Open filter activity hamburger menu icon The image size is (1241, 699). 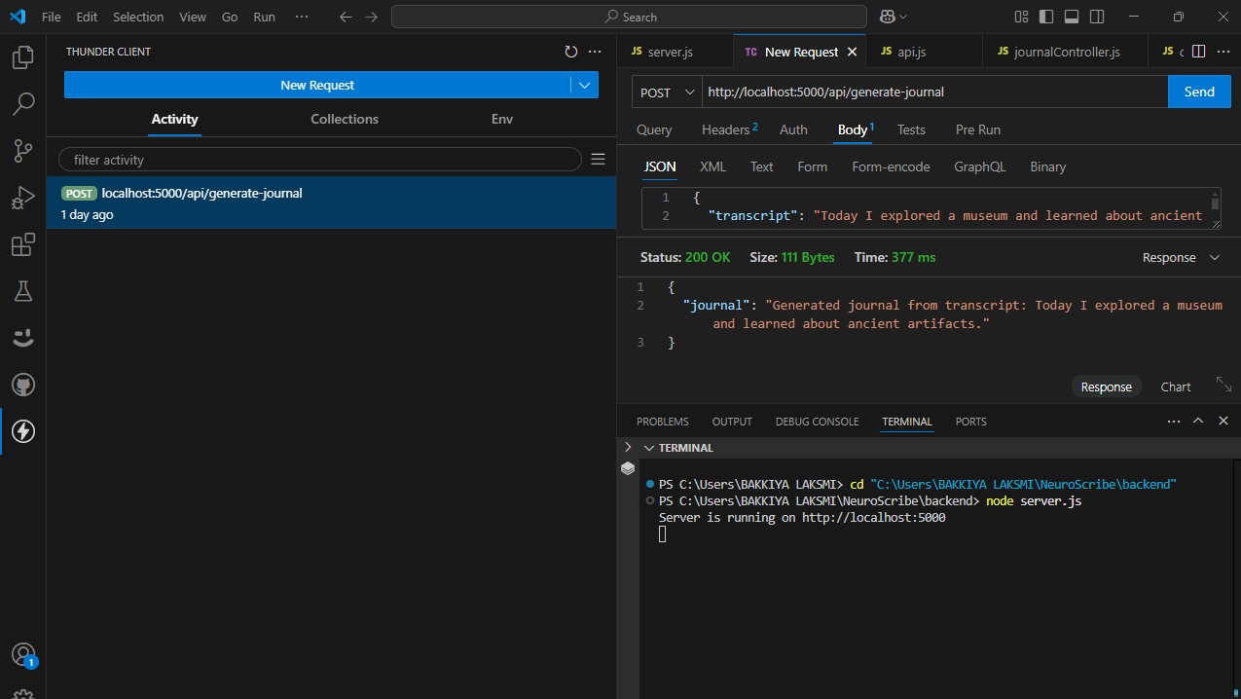pos(599,159)
